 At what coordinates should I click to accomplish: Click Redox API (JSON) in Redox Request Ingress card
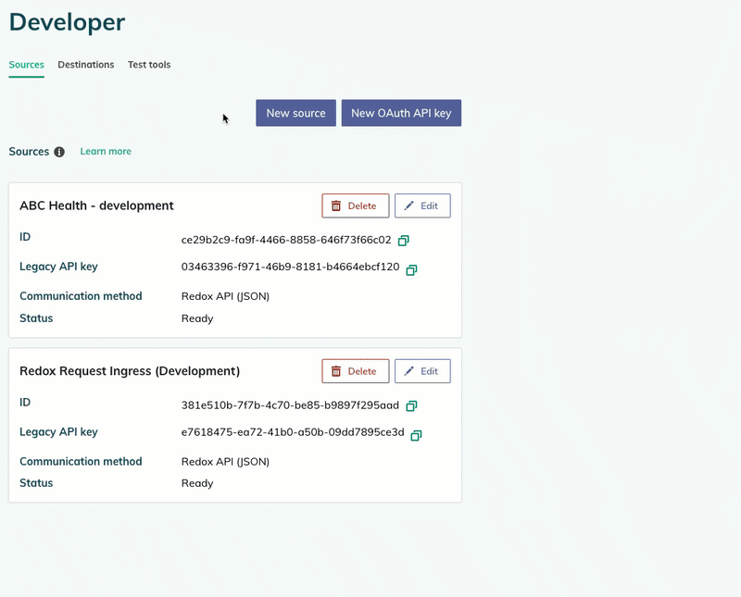coord(225,462)
